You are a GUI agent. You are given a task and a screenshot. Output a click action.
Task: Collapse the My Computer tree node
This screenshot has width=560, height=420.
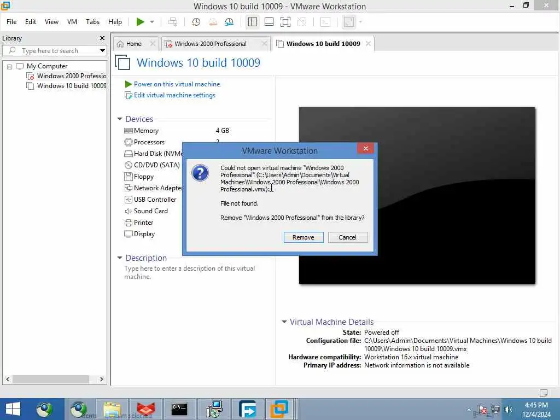click(x=10, y=67)
